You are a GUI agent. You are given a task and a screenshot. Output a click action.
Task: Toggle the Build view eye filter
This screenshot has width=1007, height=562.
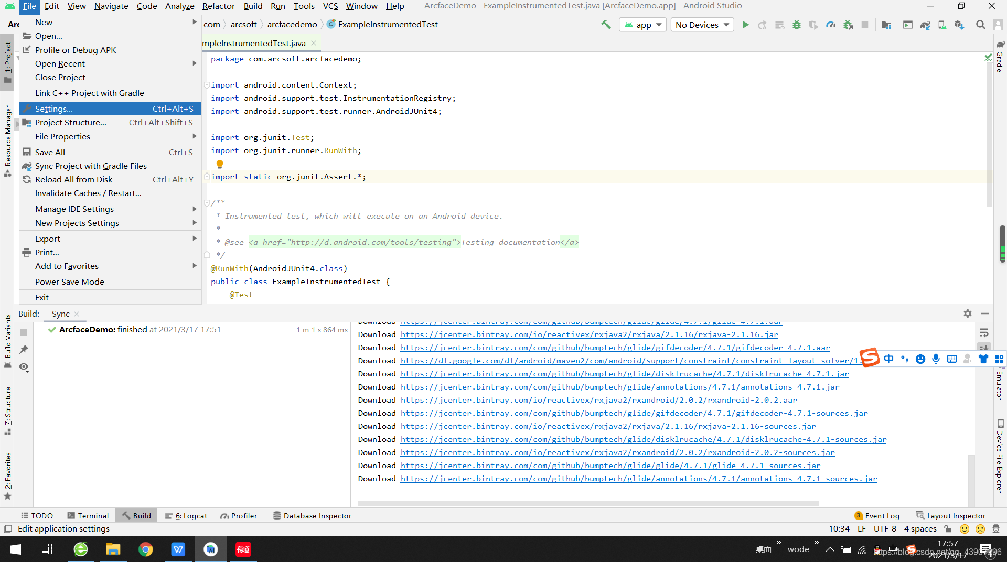[x=24, y=367]
